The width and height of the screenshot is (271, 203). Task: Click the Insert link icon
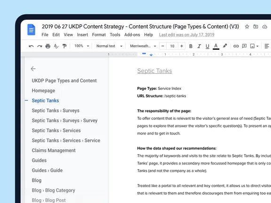coord(236,46)
